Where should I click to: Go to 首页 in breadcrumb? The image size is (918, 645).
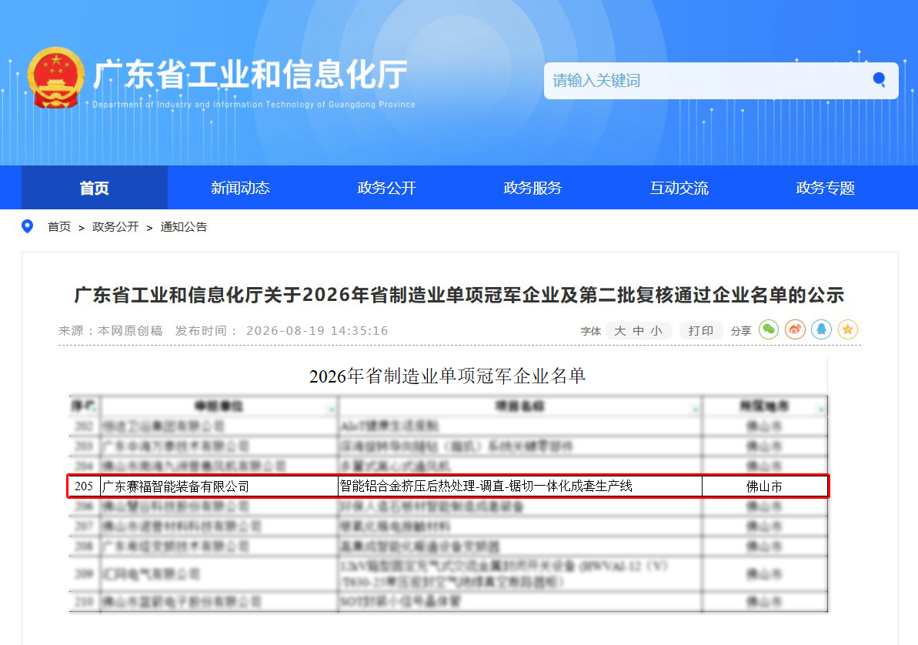(x=59, y=227)
